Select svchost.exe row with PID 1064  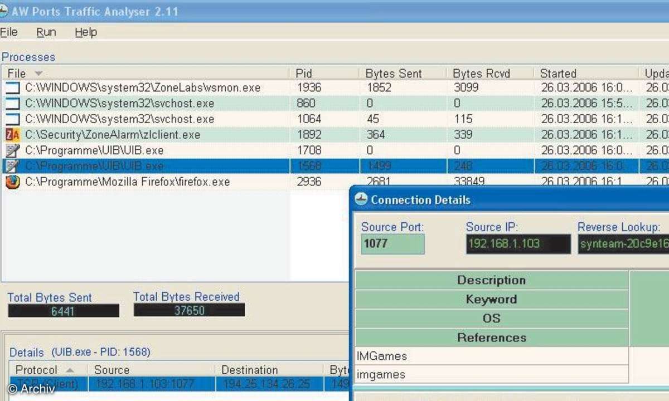pyautogui.click(x=334, y=119)
